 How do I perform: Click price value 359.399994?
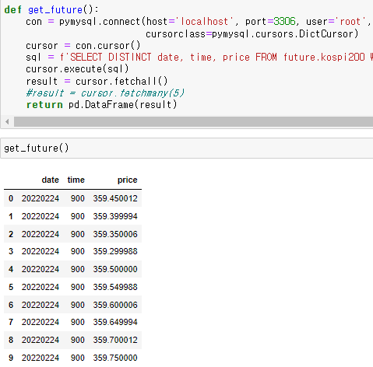(x=115, y=216)
